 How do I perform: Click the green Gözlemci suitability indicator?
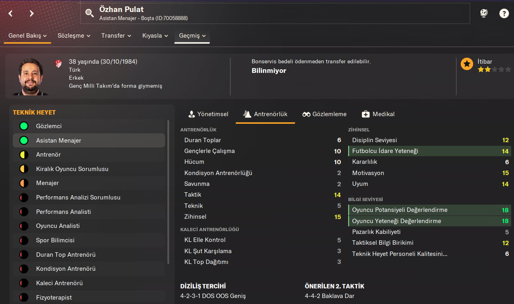(x=24, y=126)
